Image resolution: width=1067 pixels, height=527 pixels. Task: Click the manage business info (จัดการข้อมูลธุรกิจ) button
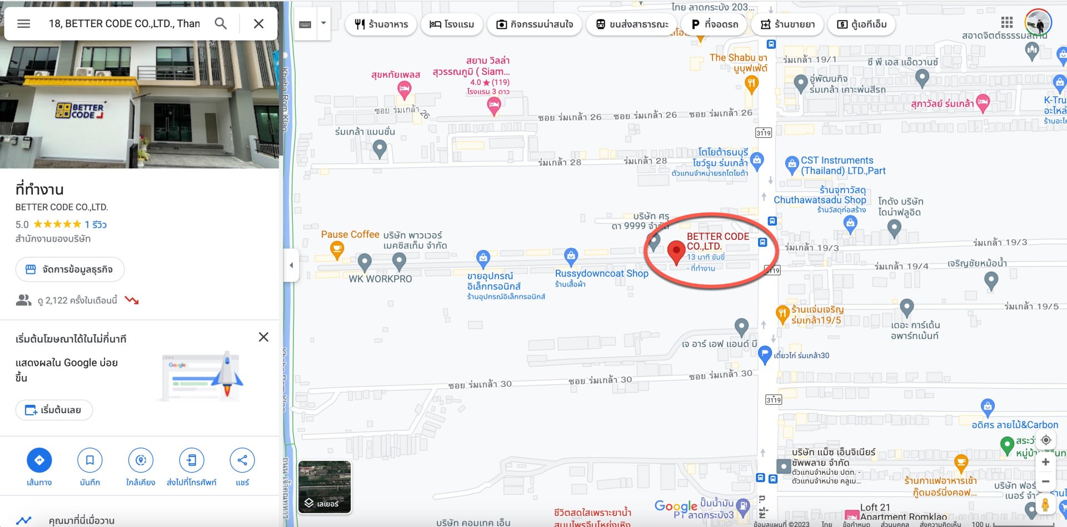coord(70,269)
